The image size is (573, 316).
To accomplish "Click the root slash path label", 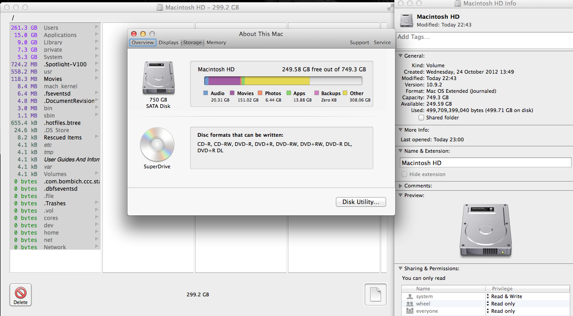I will point(13,18).
